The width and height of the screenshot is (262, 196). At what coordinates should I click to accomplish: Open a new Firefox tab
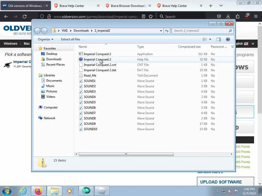pos(211,6)
